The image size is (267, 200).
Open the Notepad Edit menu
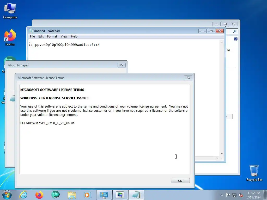(x=41, y=36)
